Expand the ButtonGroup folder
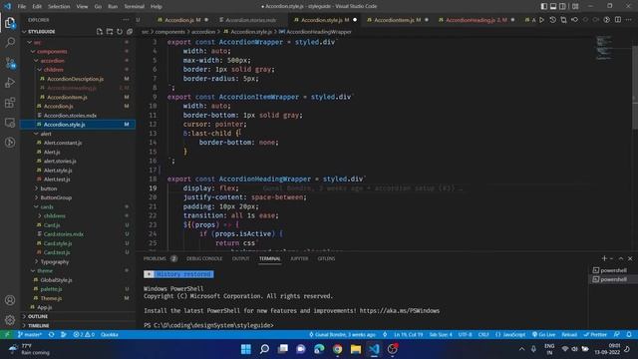This screenshot has width=638, height=359. coord(56,197)
